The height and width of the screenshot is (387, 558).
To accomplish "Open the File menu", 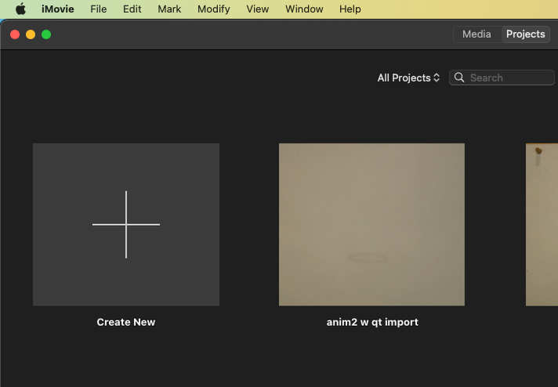I will [x=98, y=9].
